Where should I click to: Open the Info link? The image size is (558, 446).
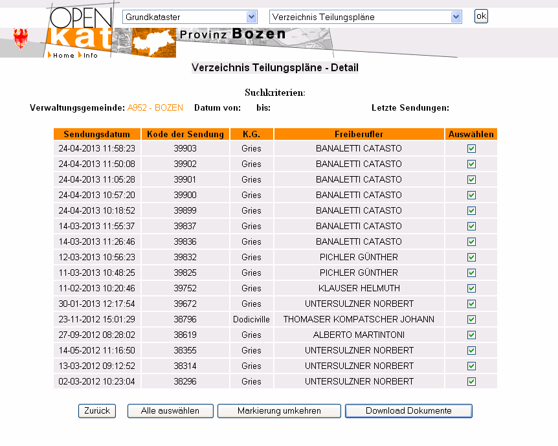click(x=90, y=56)
